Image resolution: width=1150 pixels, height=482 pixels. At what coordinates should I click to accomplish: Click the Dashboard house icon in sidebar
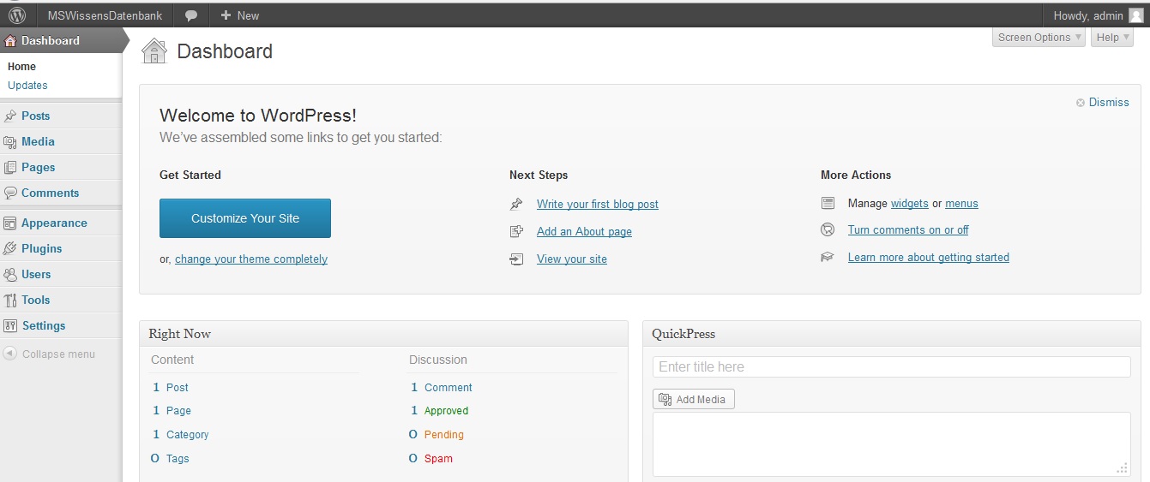(x=11, y=40)
